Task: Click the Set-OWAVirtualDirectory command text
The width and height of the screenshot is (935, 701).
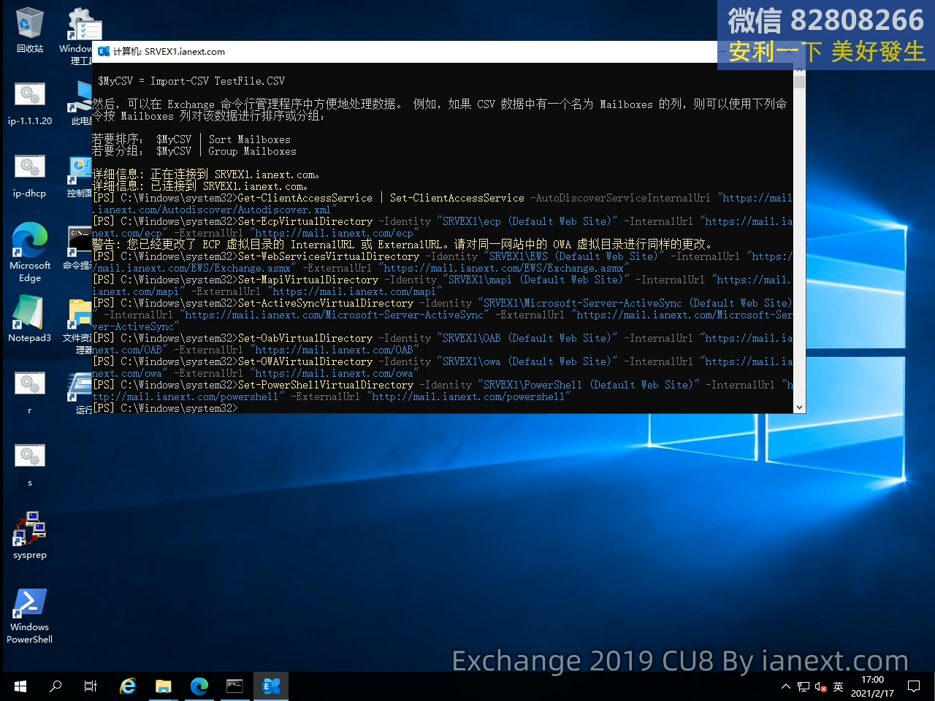Action: point(305,361)
